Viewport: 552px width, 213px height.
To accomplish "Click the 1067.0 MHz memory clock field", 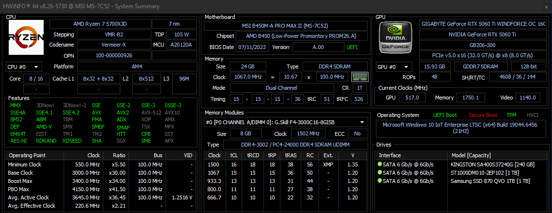I will click(x=248, y=77).
